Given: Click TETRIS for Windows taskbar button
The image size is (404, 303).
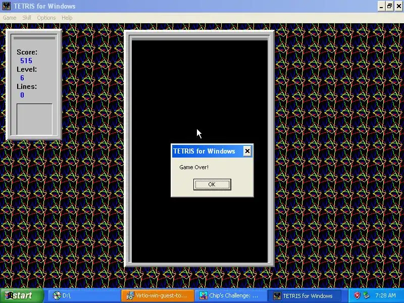Looking at the screenshot, I should tap(305, 295).
